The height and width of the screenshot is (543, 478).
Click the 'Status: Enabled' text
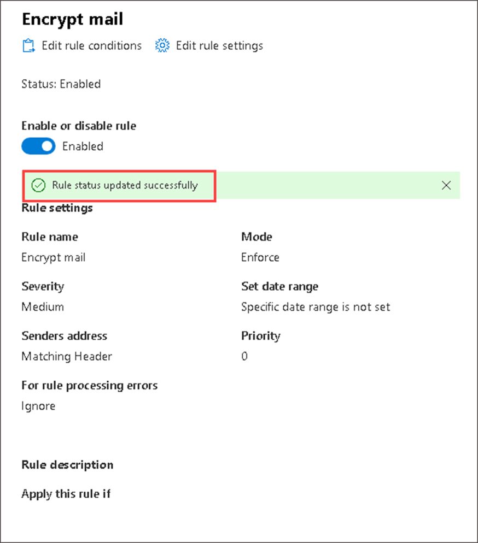pyautogui.click(x=61, y=84)
